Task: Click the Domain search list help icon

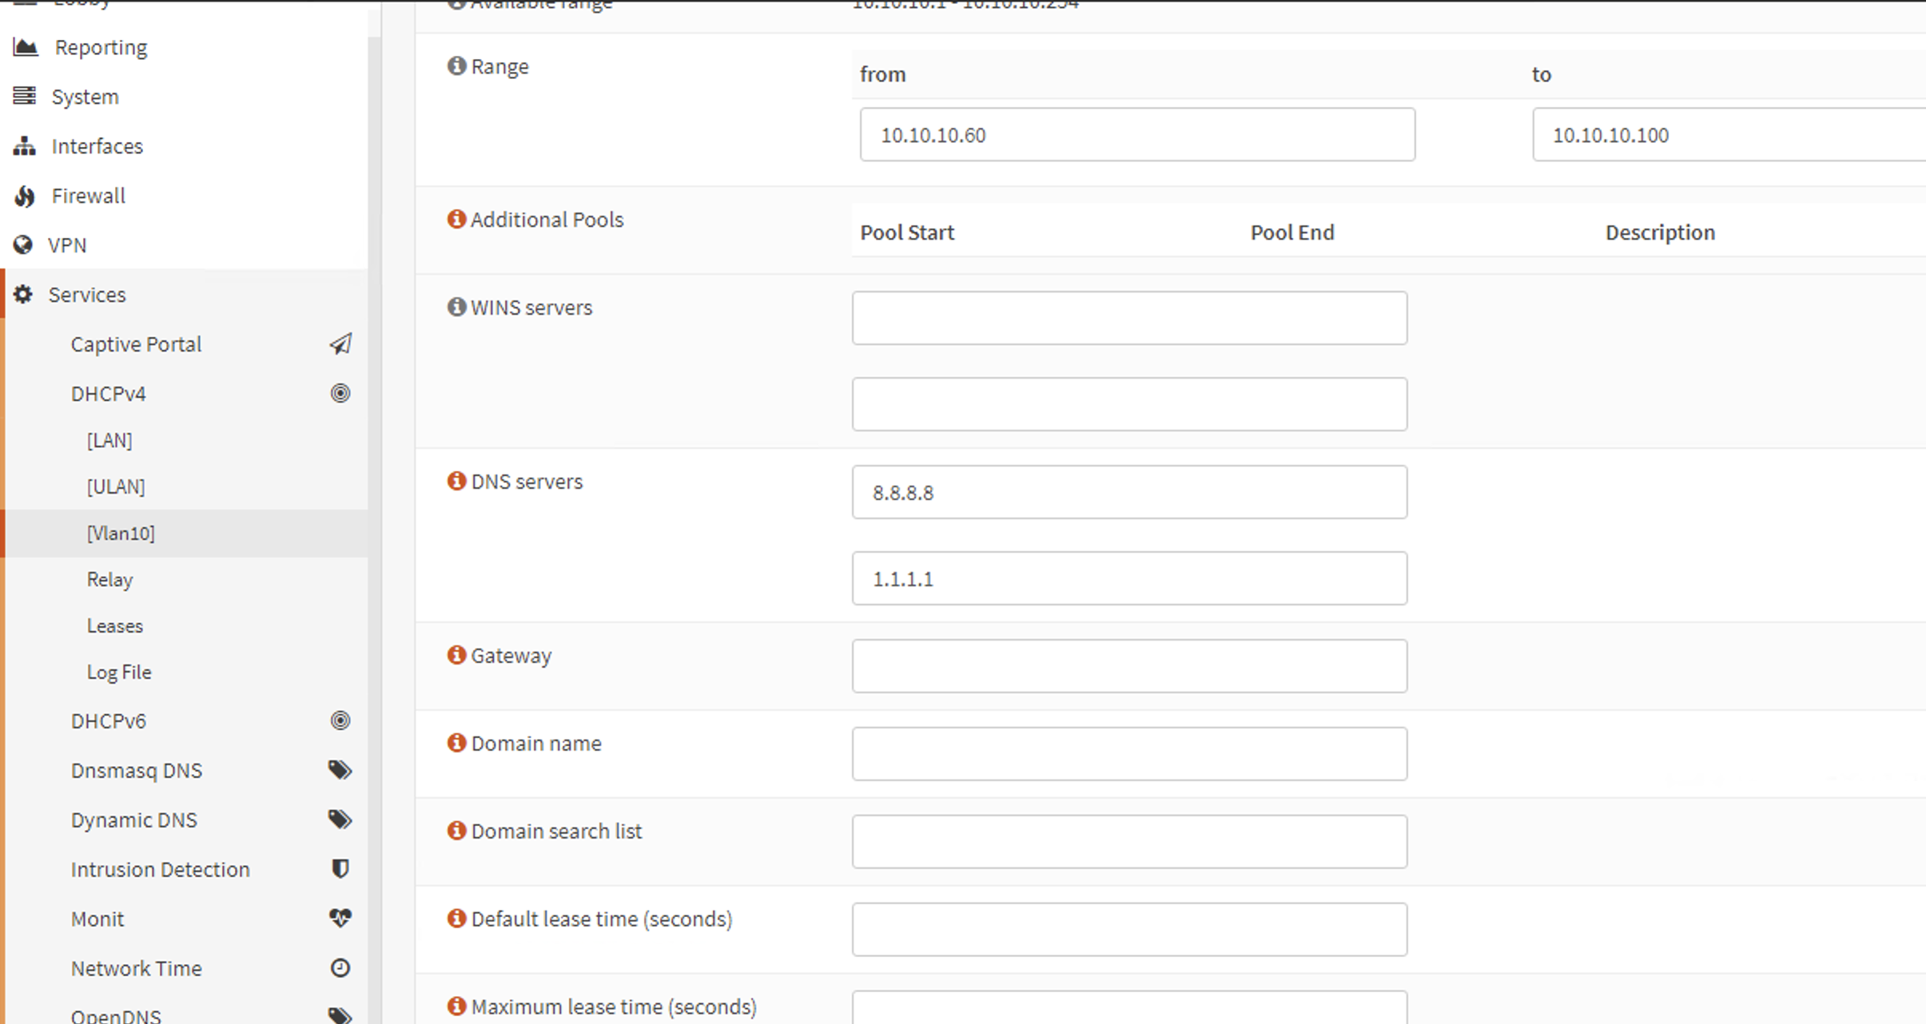Action: coord(456,831)
